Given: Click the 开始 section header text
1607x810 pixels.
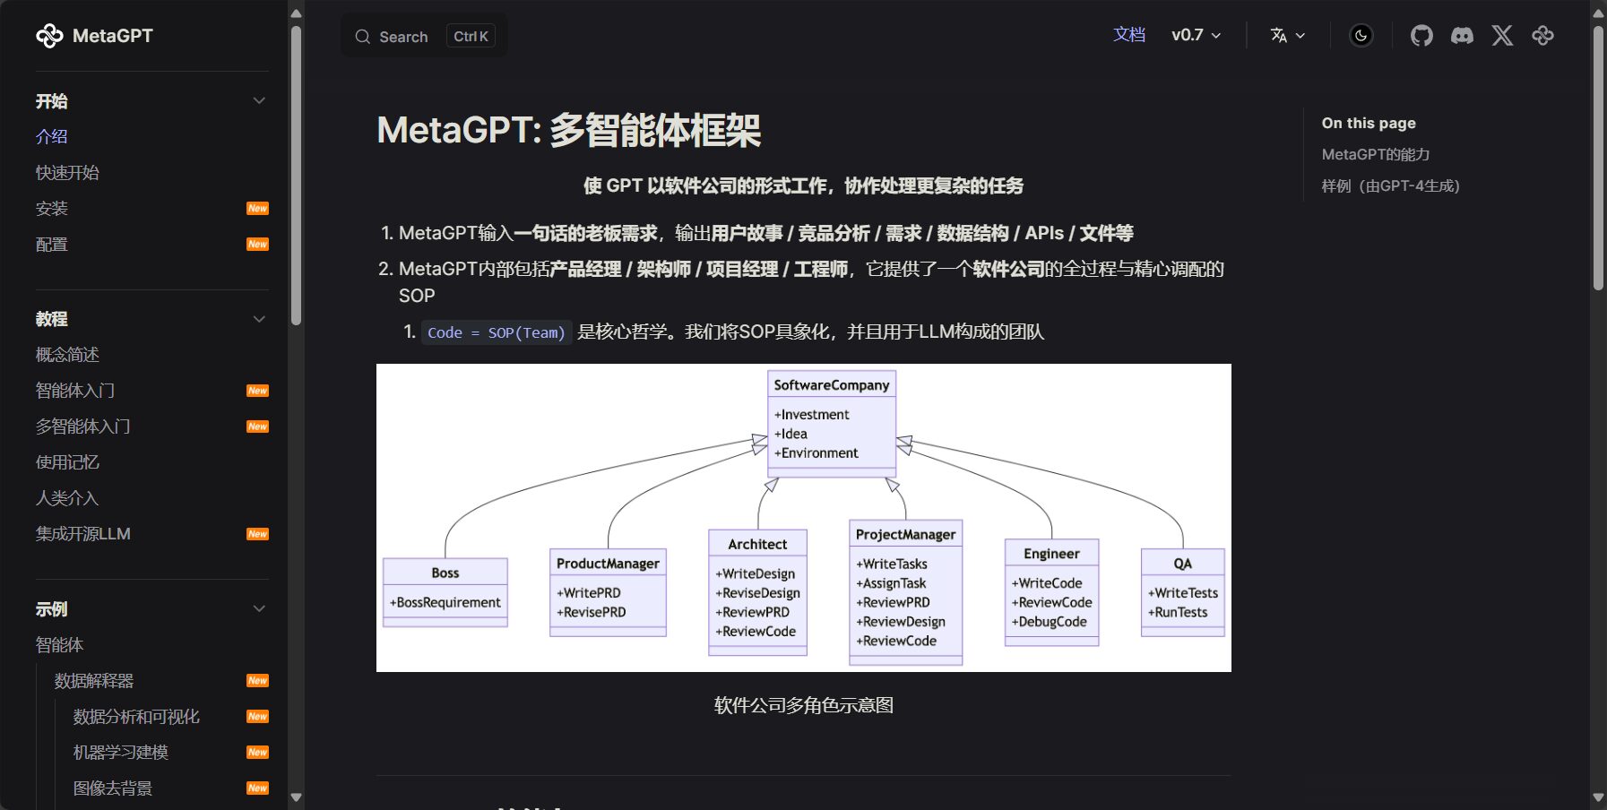Looking at the screenshot, I should click(x=52, y=100).
